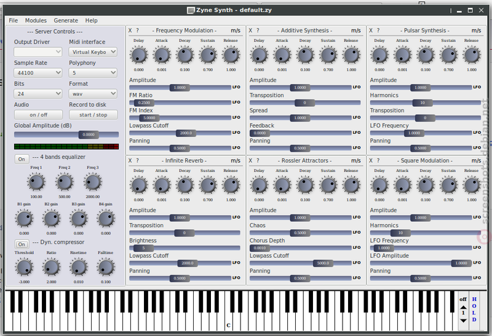The height and width of the screenshot is (336, 492).
Task: Click the Infinite Reverb Release knob
Action: pos(231,185)
